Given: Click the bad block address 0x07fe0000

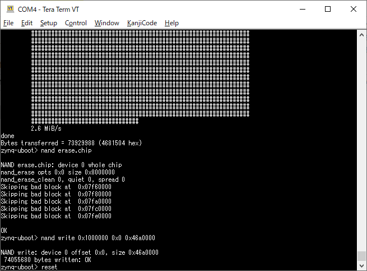Looking at the screenshot, I should [x=95, y=216].
